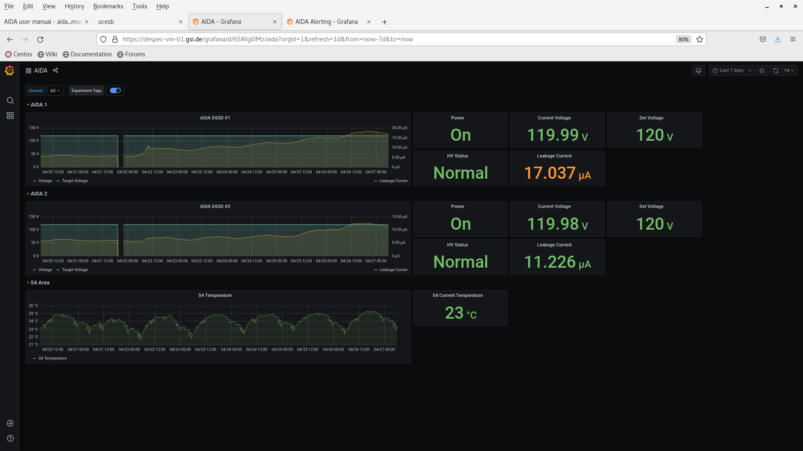The height and width of the screenshot is (451, 803).
Task: Toggle Target Voltage series in DSSD #1 legend
Action: coord(74,181)
